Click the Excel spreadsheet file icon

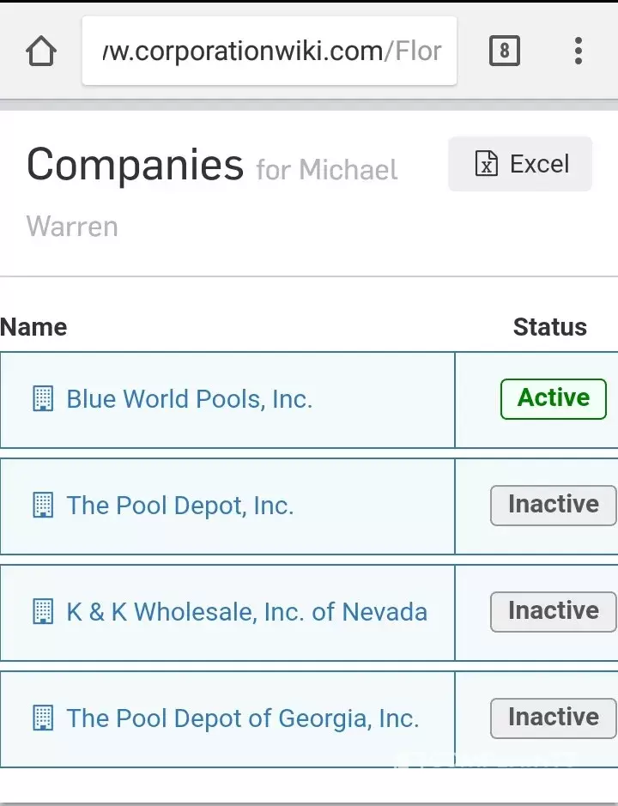[x=486, y=164]
